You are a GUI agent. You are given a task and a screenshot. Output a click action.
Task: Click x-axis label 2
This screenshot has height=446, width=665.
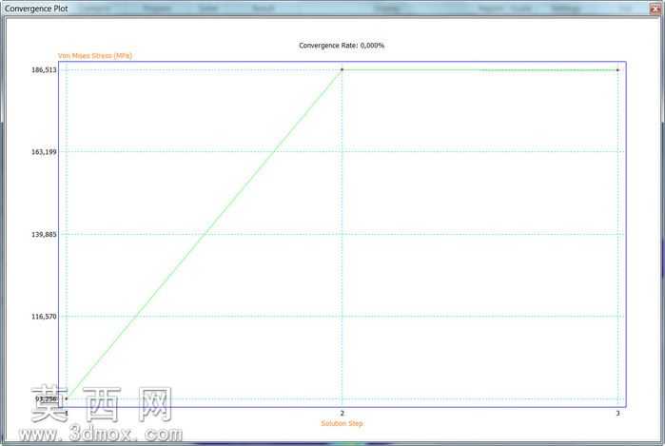(x=342, y=413)
